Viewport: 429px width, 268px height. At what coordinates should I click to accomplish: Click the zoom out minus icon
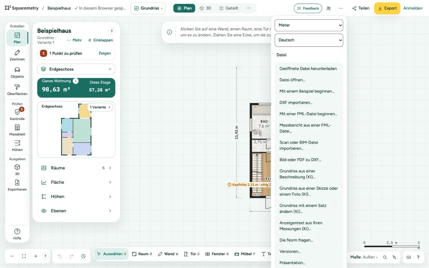point(12,256)
